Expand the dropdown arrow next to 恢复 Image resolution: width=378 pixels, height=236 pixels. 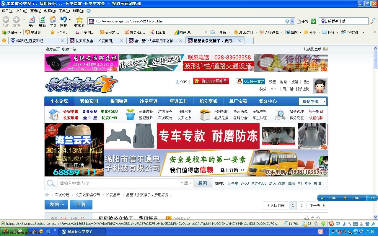pos(70,20)
